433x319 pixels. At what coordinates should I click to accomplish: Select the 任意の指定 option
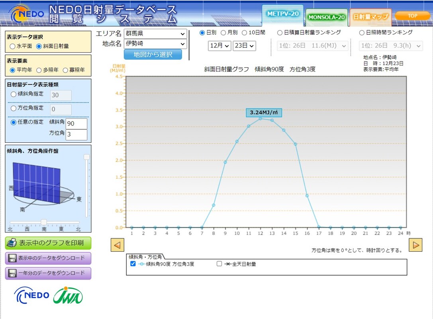click(13, 122)
